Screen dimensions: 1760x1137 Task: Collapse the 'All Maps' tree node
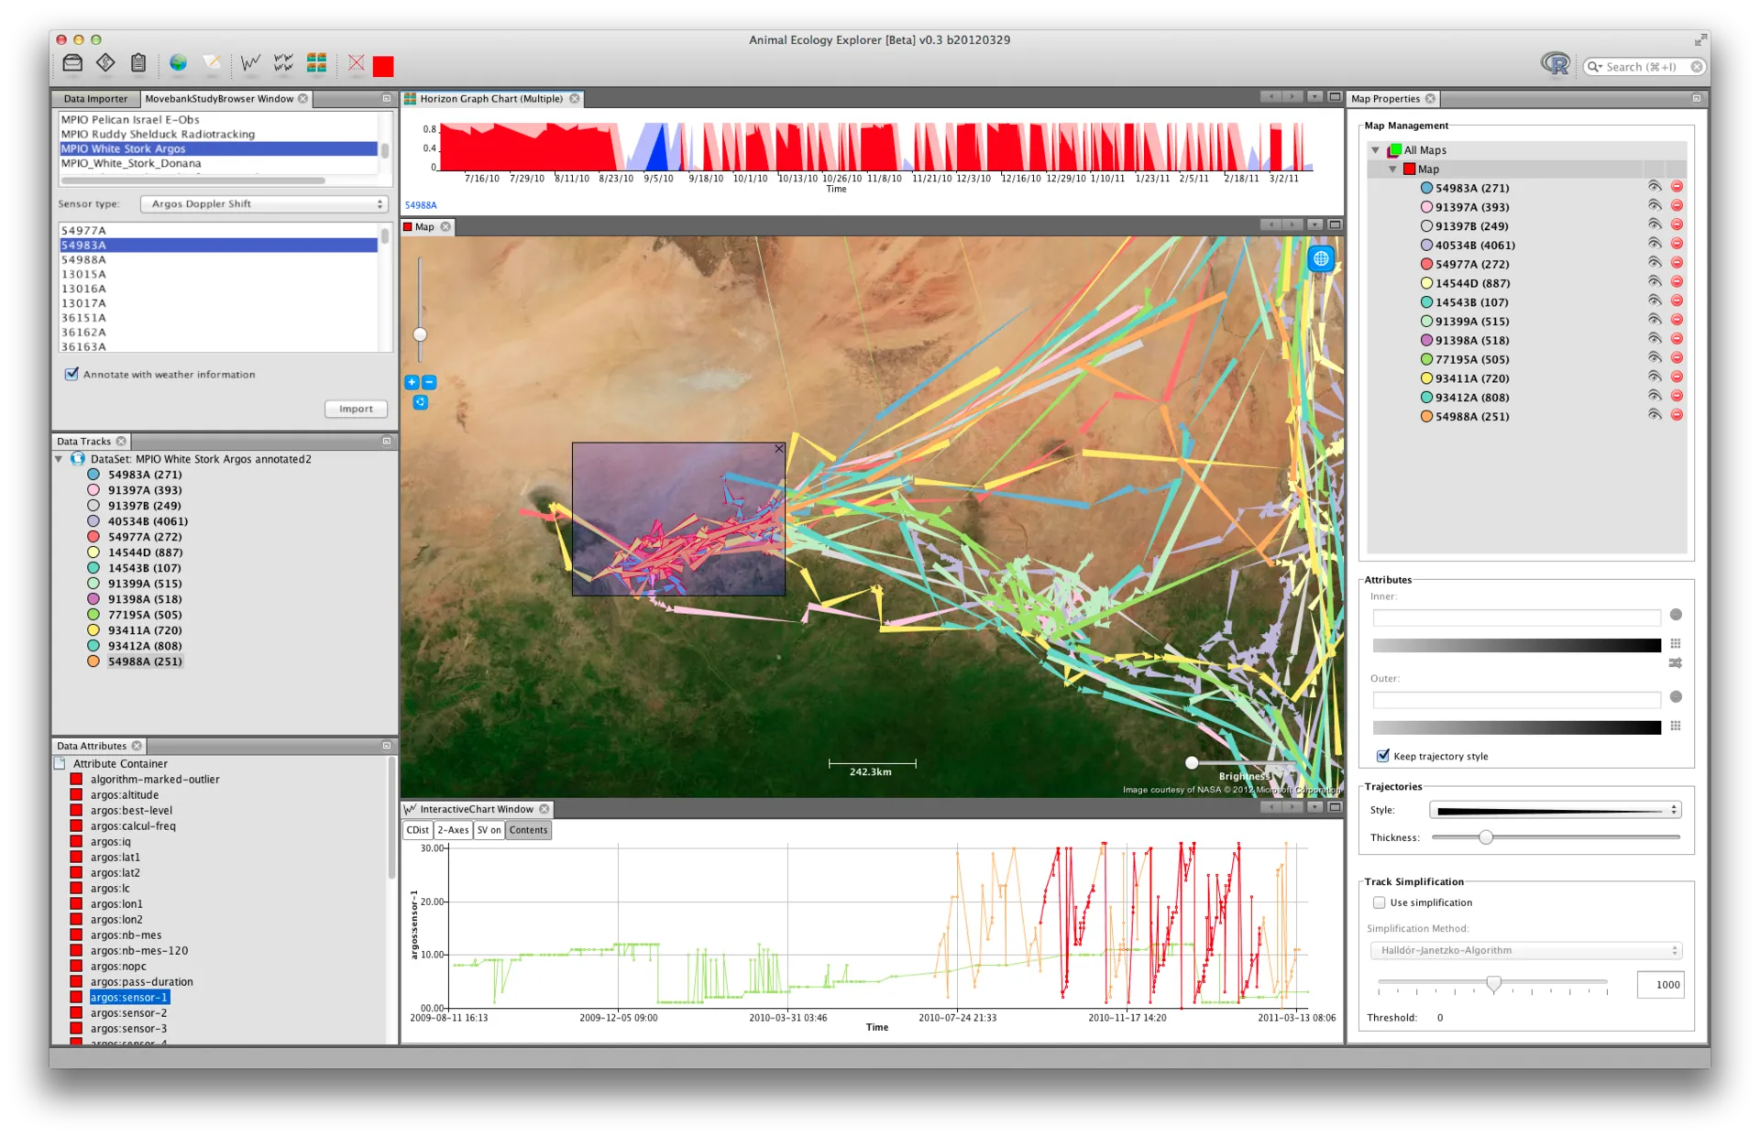(x=1375, y=149)
